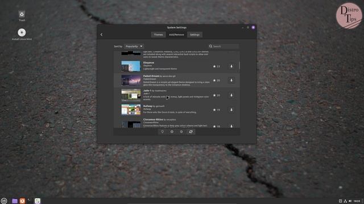The width and height of the screenshot is (364, 204).
Task: Switch to the Themes tab
Action: pyautogui.click(x=158, y=35)
